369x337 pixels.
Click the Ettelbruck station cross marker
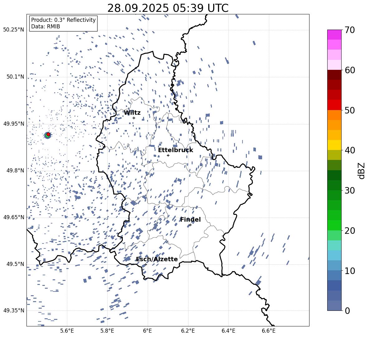pyautogui.click(x=168, y=155)
